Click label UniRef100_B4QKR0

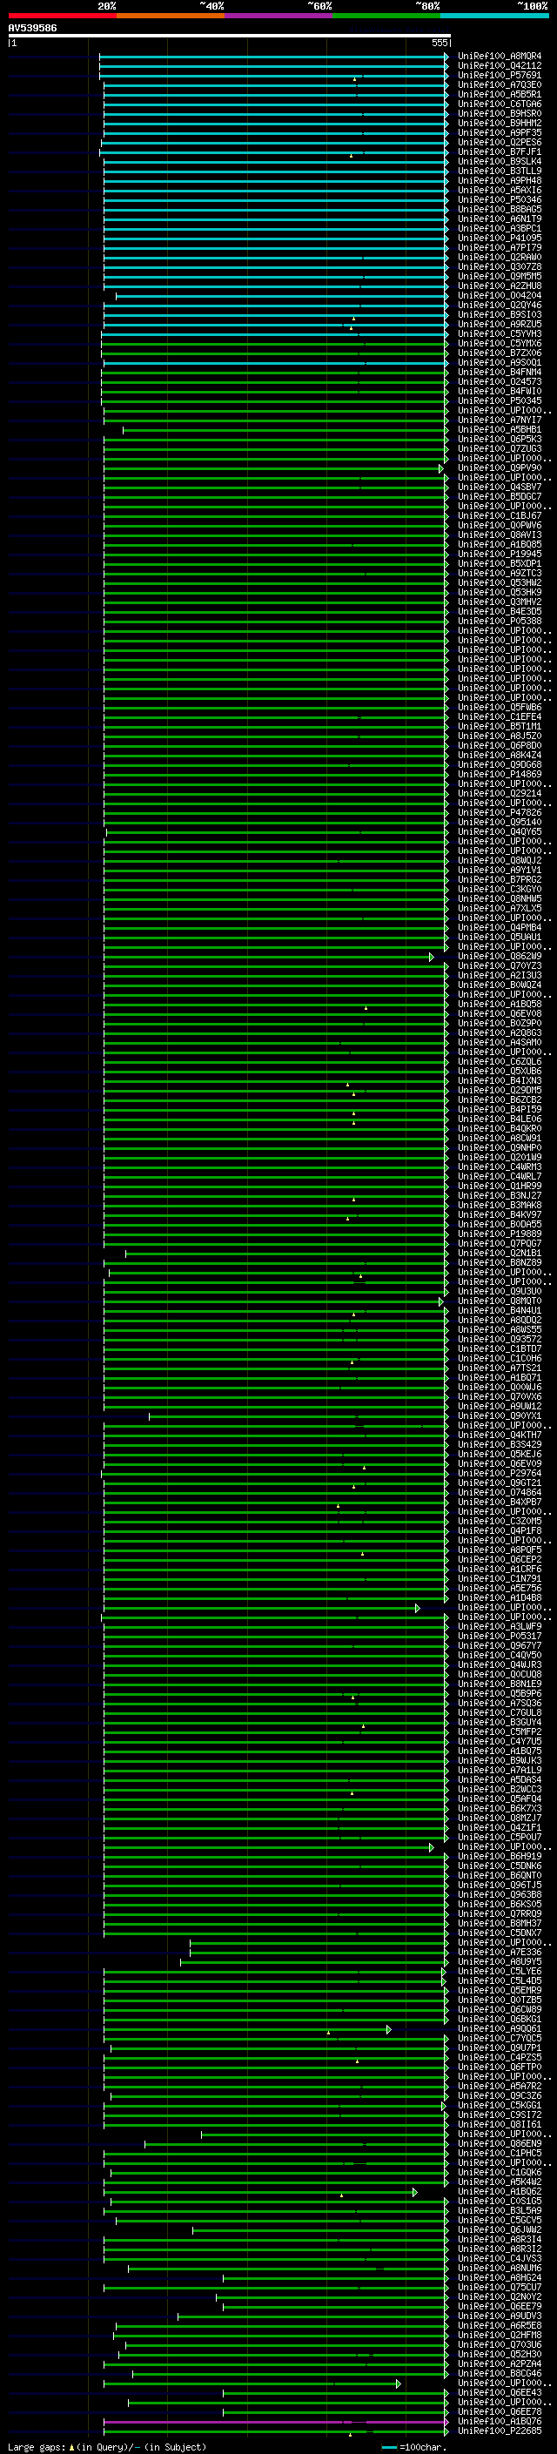coord(500,1128)
